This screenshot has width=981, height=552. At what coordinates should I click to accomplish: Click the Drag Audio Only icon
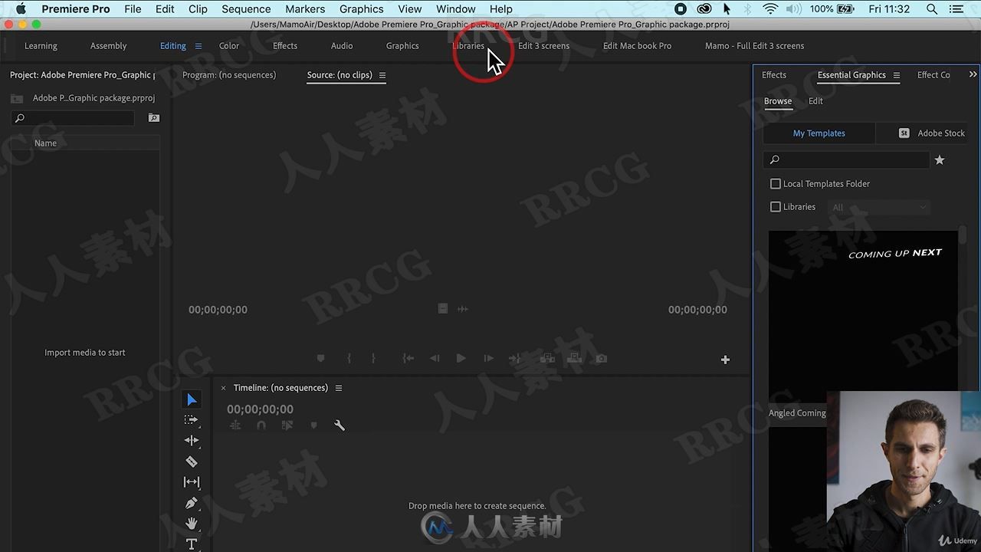[x=462, y=309]
